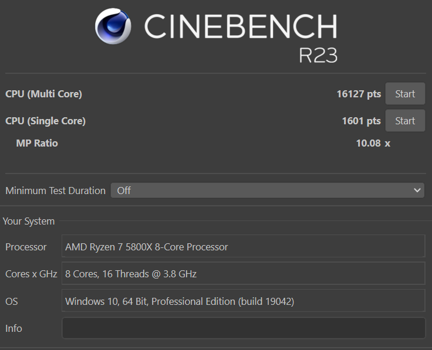Click the Cores x GHz field value

click(x=244, y=274)
